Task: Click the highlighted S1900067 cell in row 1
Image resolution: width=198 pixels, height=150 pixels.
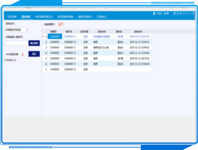Action: point(55,36)
